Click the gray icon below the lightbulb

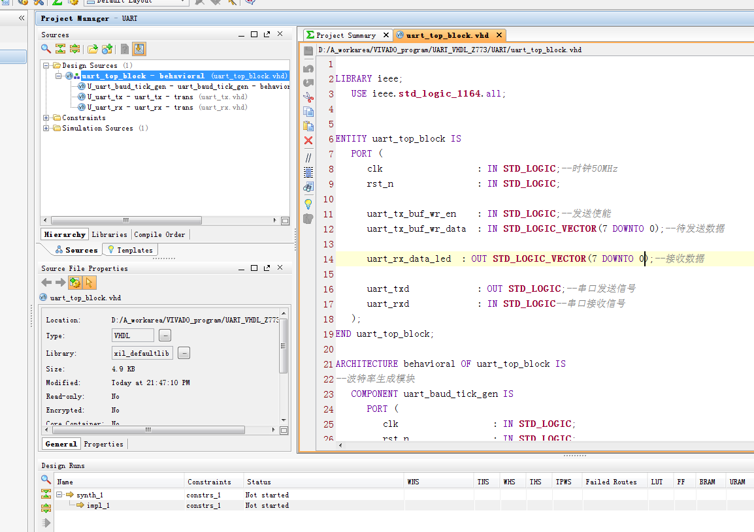tap(308, 219)
